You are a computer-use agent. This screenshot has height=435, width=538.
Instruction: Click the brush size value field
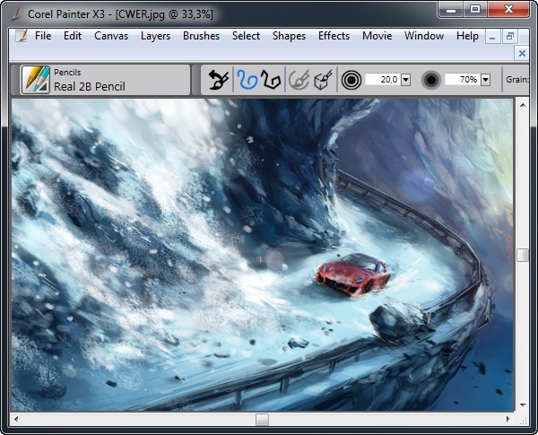click(x=383, y=80)
